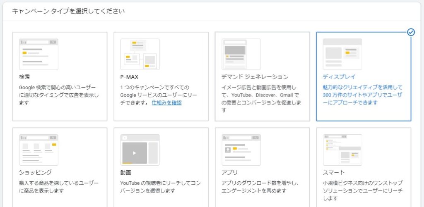Screen dimensions: 424x207
Task: Click the text 'YouTube の視聴者にリーチしてコン'
Action: click(x=160, y=183)
